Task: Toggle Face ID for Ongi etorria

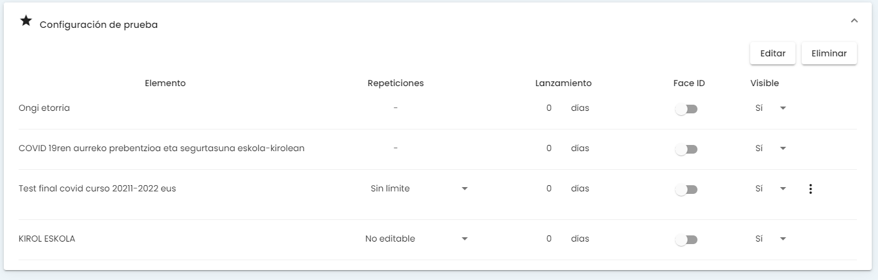Action: pyautogui.click(x=686, y=109)
